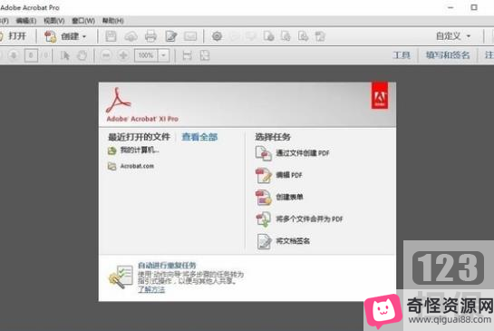Select the 创建表单 (Create Form) task
This screenshot has height=331, width=494.
289,197
